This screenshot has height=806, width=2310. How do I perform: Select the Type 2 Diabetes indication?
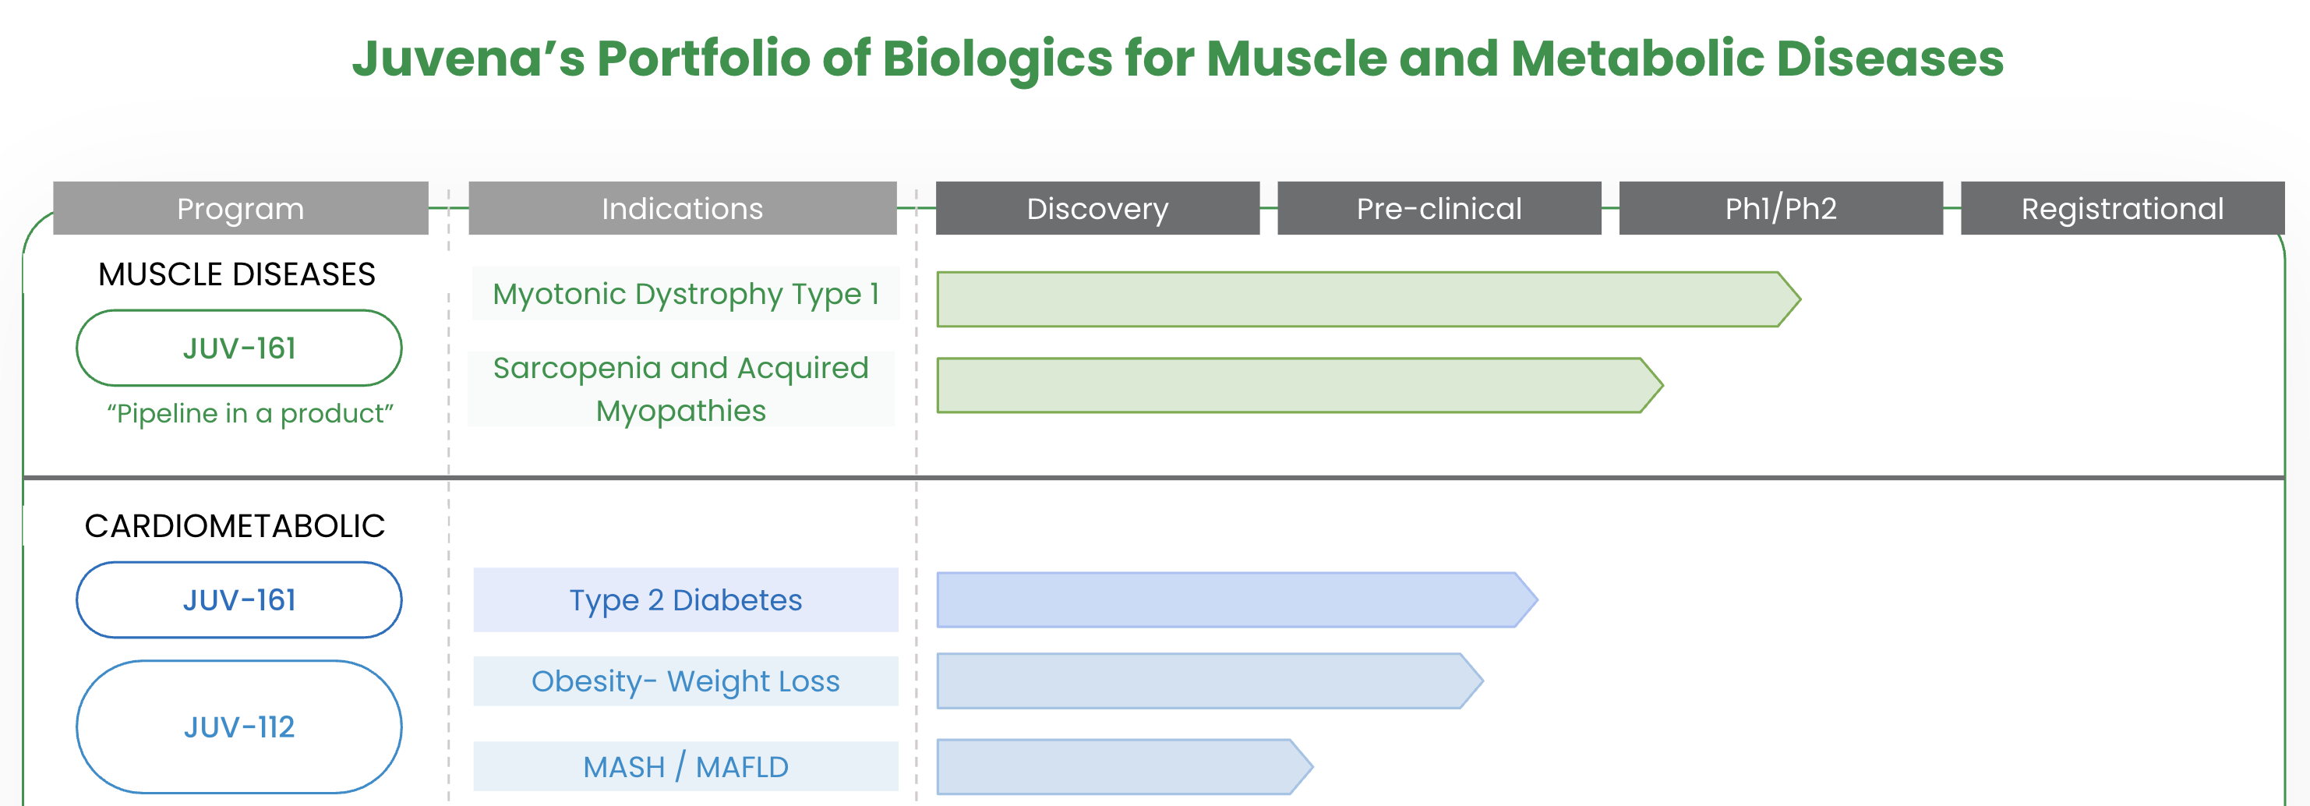coord(685,599)
